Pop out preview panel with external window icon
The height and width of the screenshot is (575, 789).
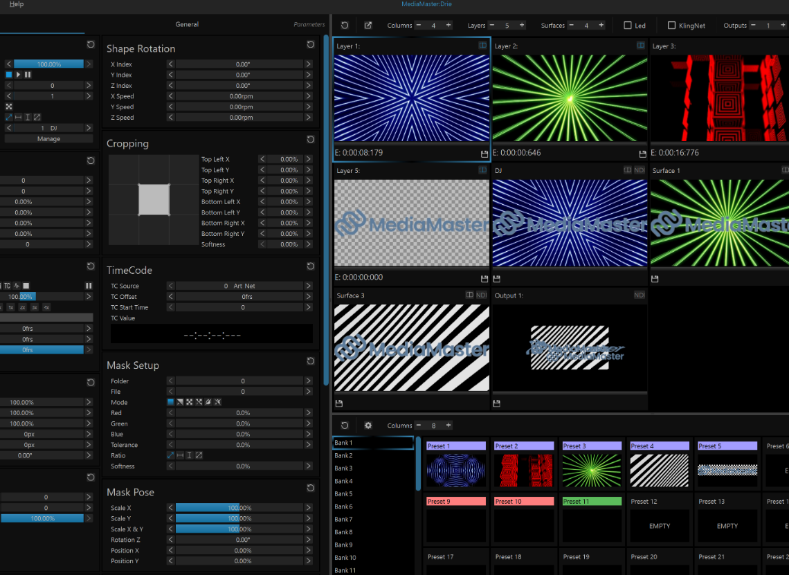pyautogui.click(x=368, y=25)
